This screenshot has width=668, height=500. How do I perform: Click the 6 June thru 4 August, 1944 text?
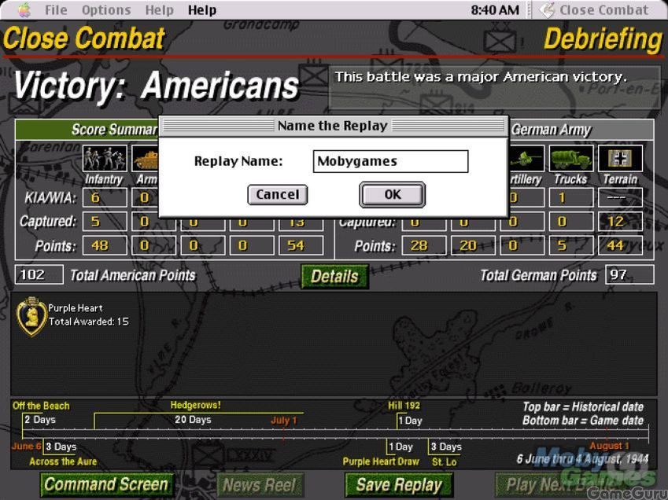[x=583, y=459]
